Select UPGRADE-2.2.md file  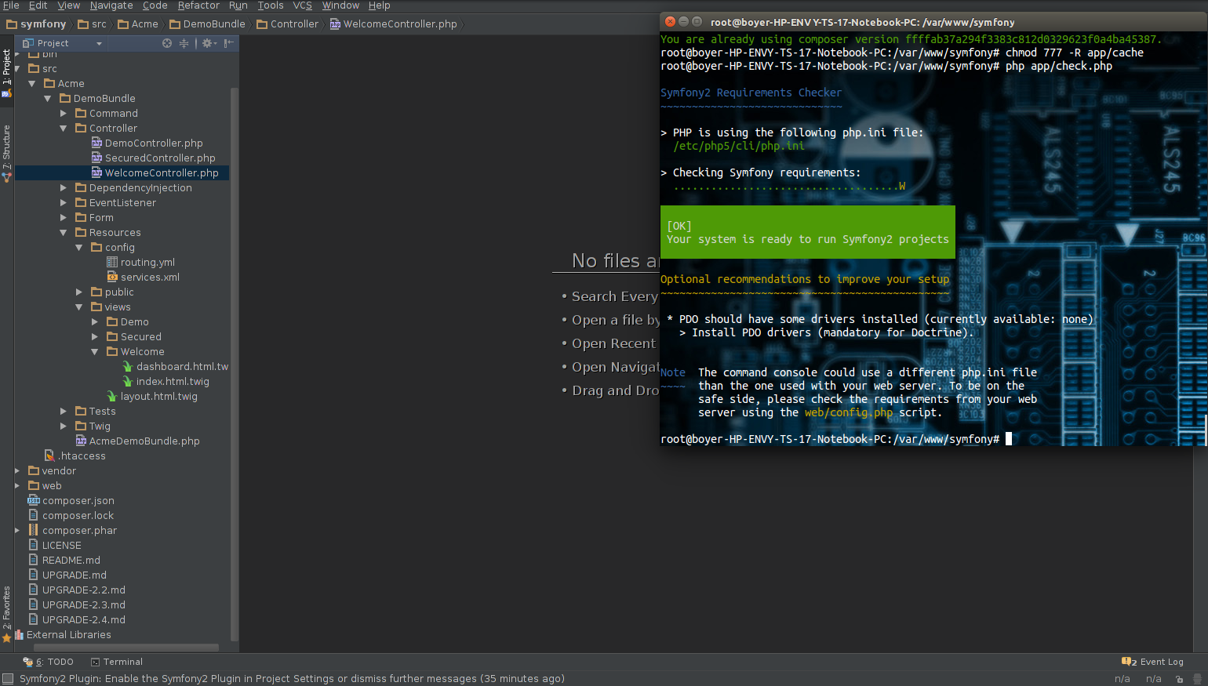(77, 590)
